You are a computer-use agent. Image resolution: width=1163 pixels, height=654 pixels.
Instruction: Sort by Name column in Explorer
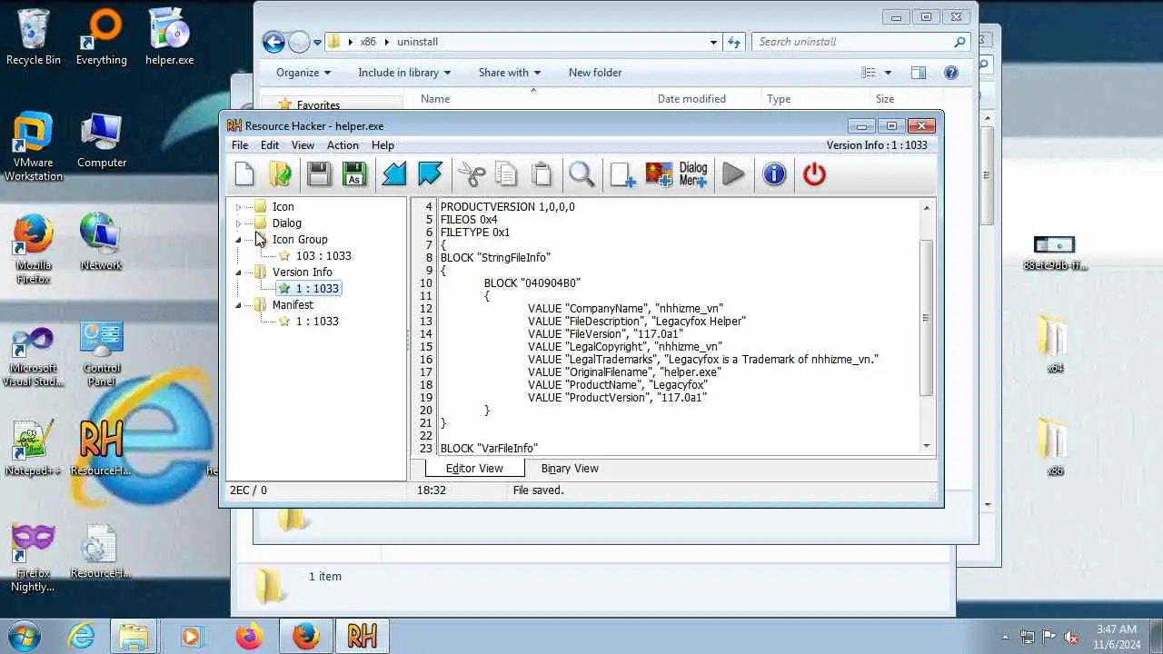coord(435,99)
